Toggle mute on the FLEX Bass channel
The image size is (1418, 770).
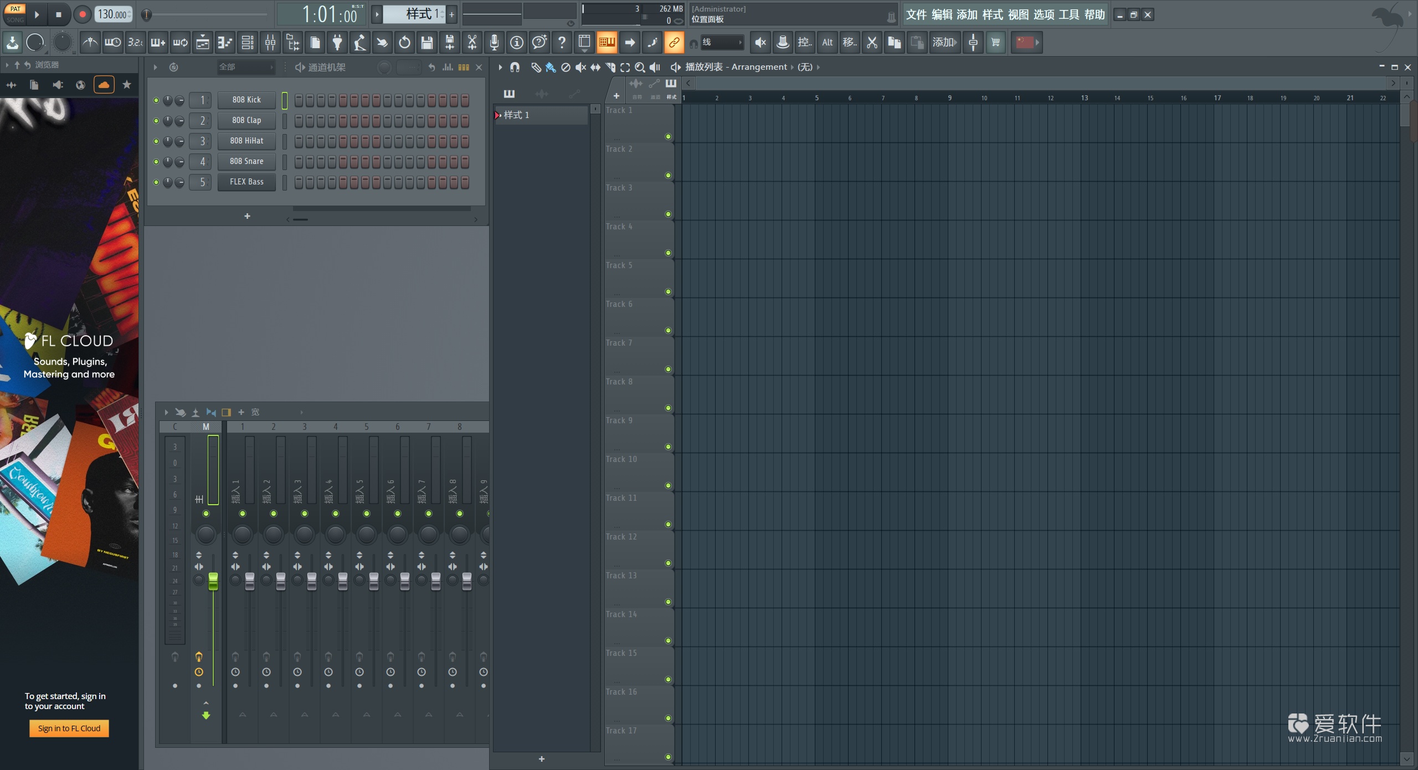click(156, 182)
